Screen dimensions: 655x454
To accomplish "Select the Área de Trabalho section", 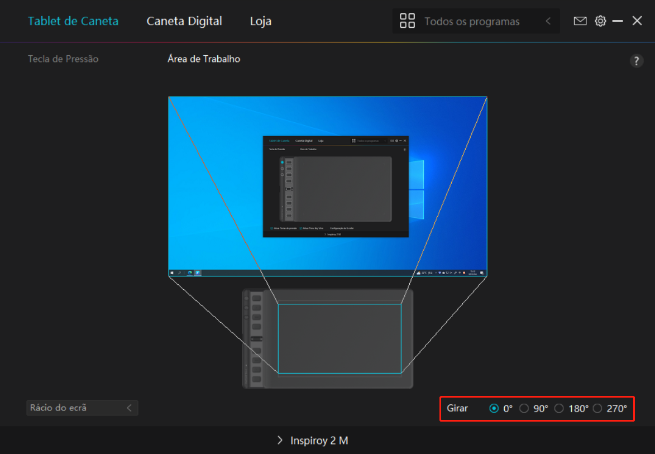I will pos(204,59).
